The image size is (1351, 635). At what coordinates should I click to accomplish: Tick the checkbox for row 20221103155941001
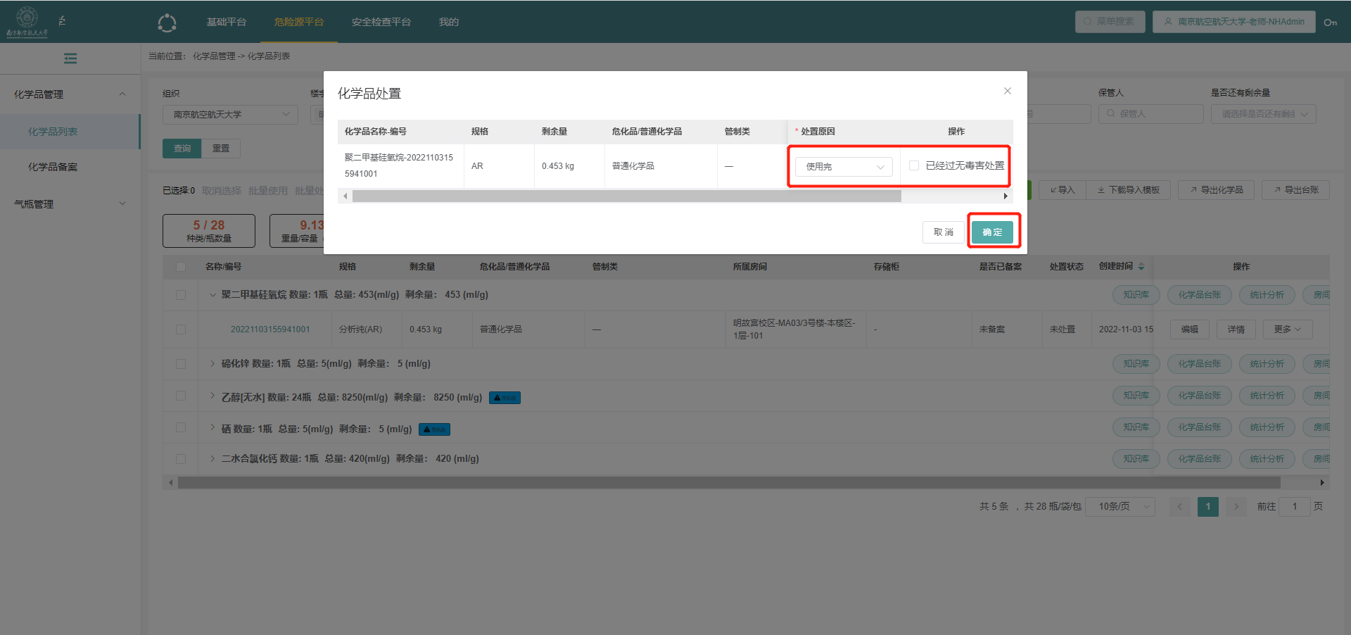click(x=181, y=329)
